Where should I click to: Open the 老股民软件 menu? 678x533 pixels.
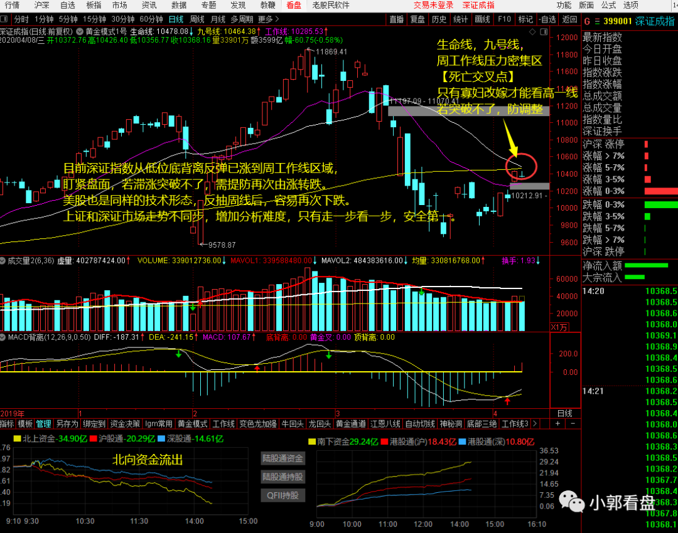coord(331,5)
